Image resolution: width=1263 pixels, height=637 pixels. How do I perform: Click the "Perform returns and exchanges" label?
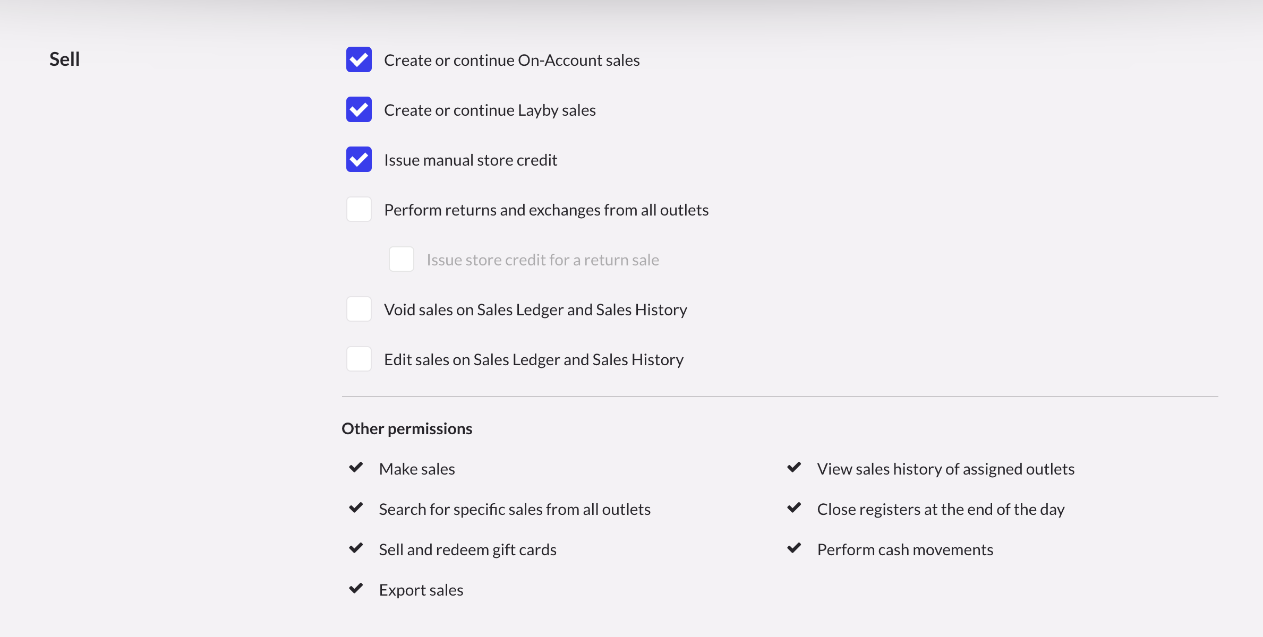(546, 209)
